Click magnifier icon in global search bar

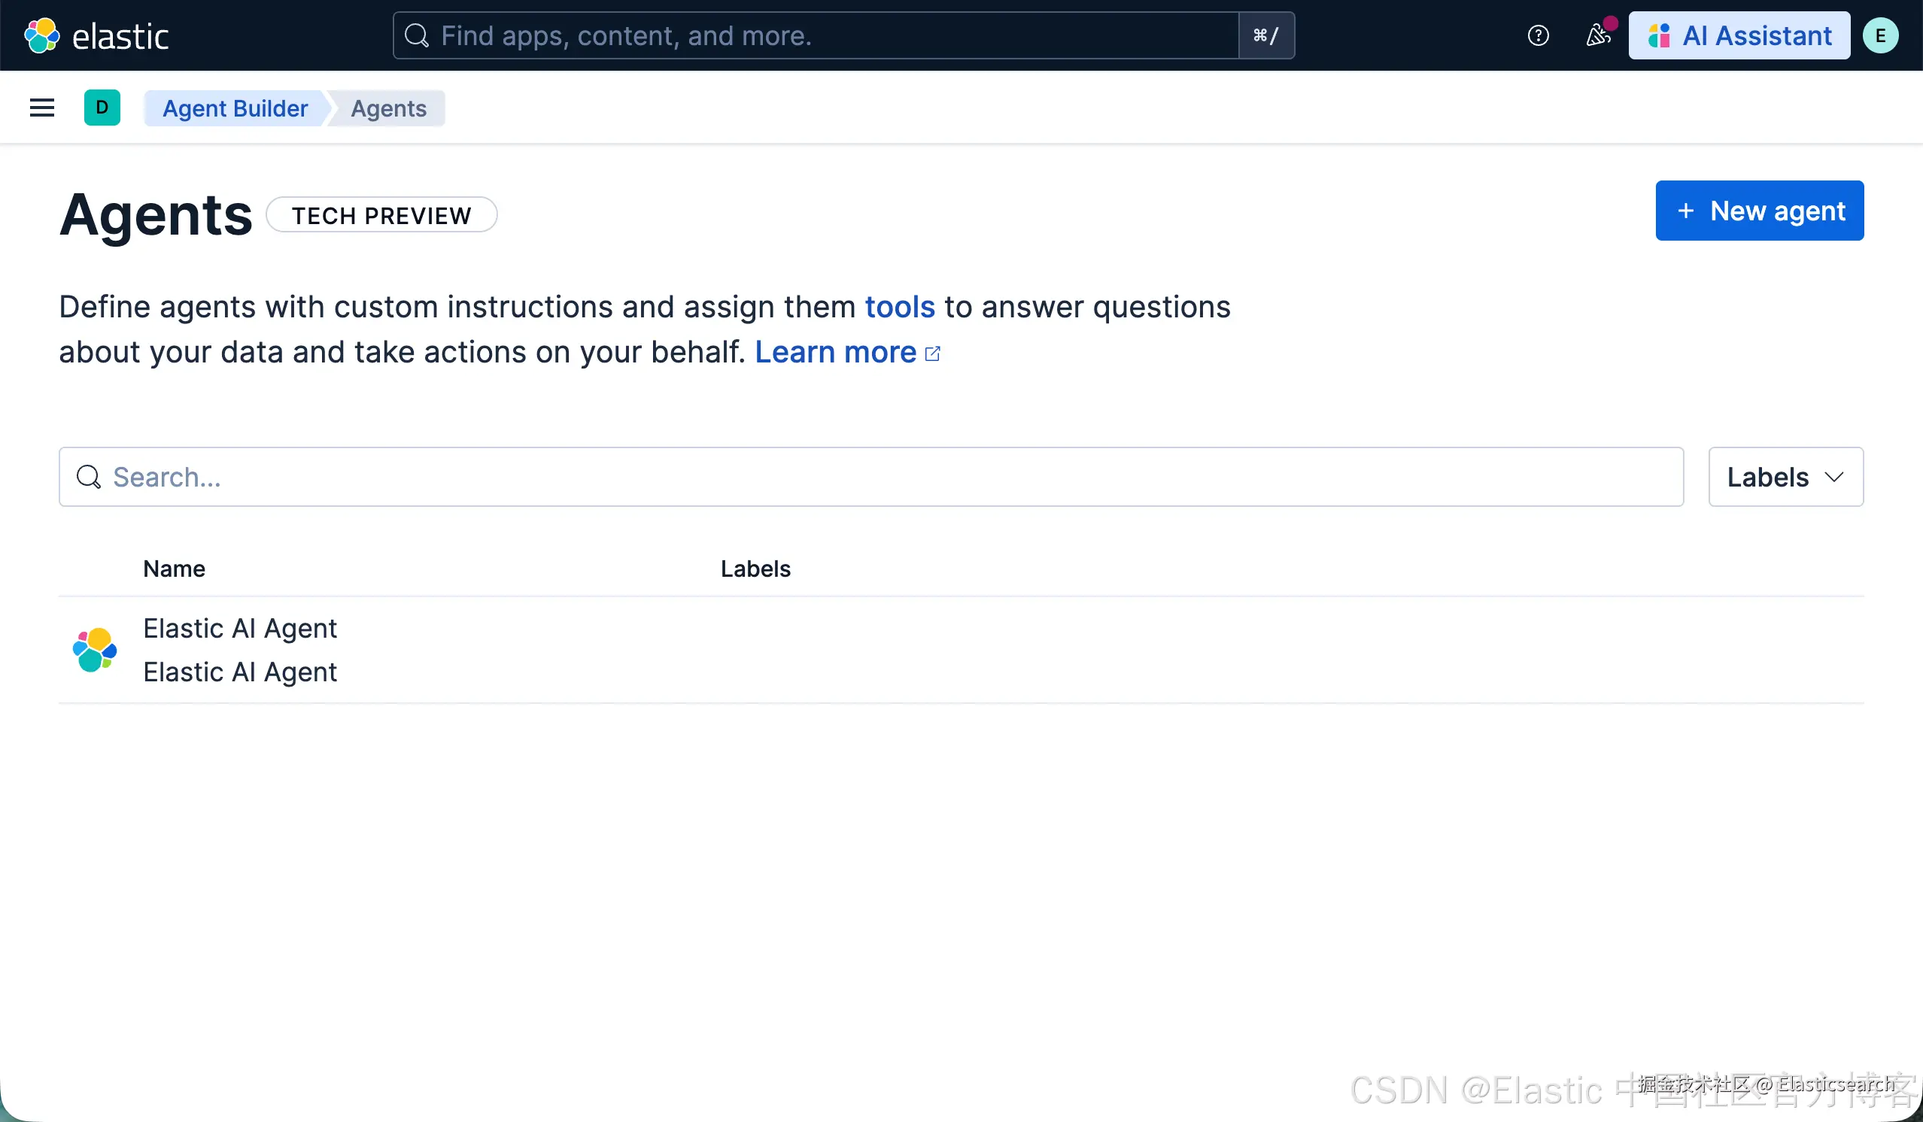click(x=417, y=35)
